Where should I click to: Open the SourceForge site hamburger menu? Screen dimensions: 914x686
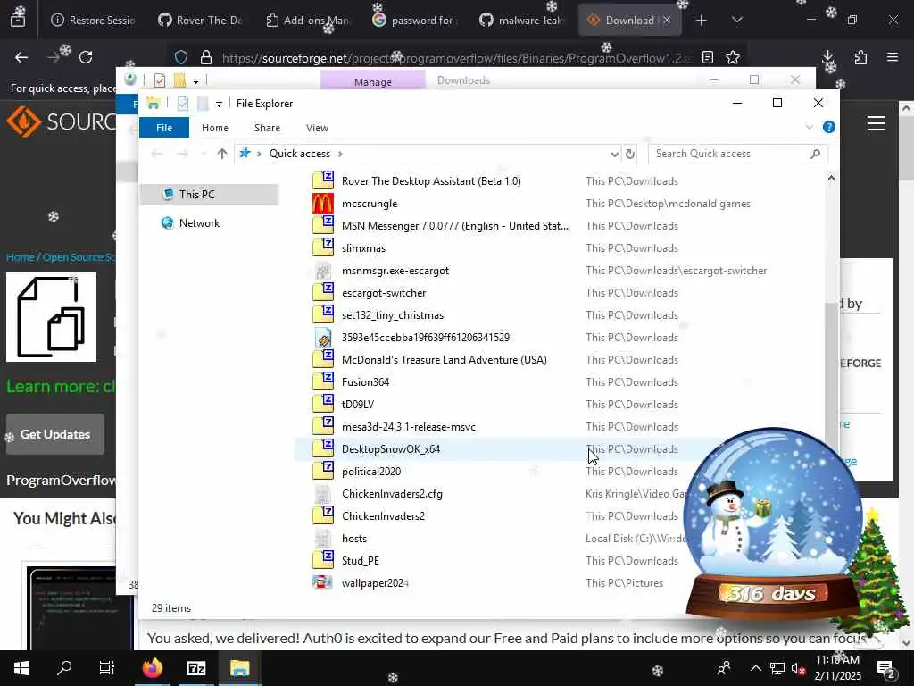click(877, 123)
